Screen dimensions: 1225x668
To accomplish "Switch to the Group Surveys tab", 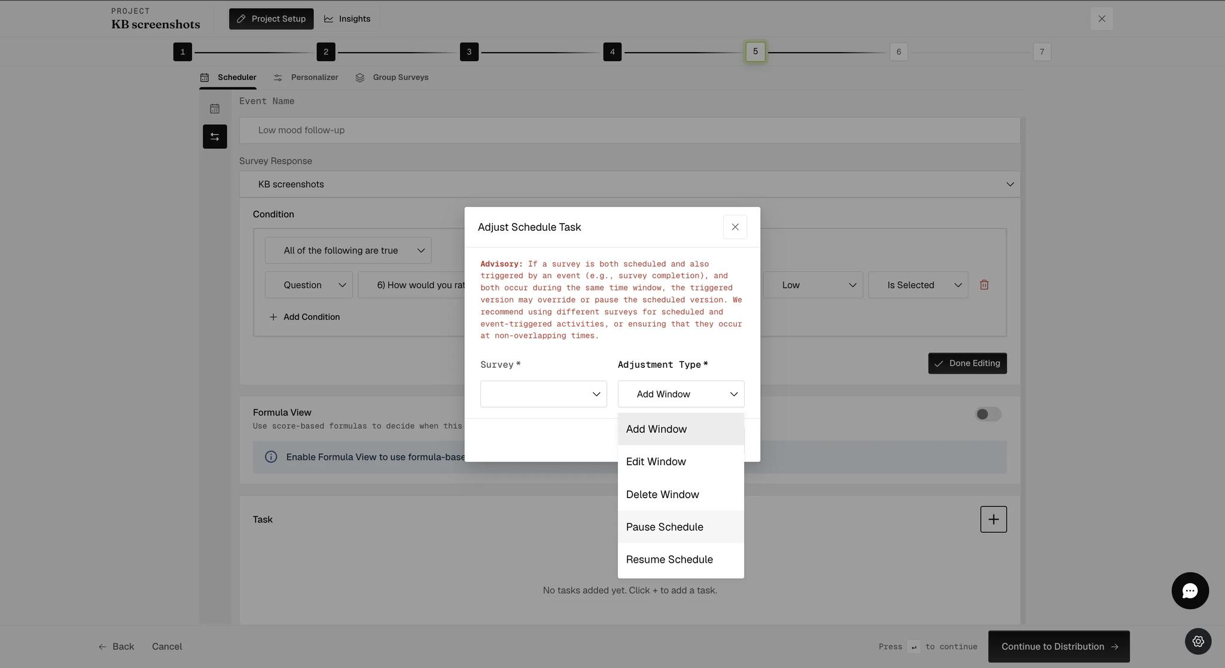I will (x=392, y=77).
